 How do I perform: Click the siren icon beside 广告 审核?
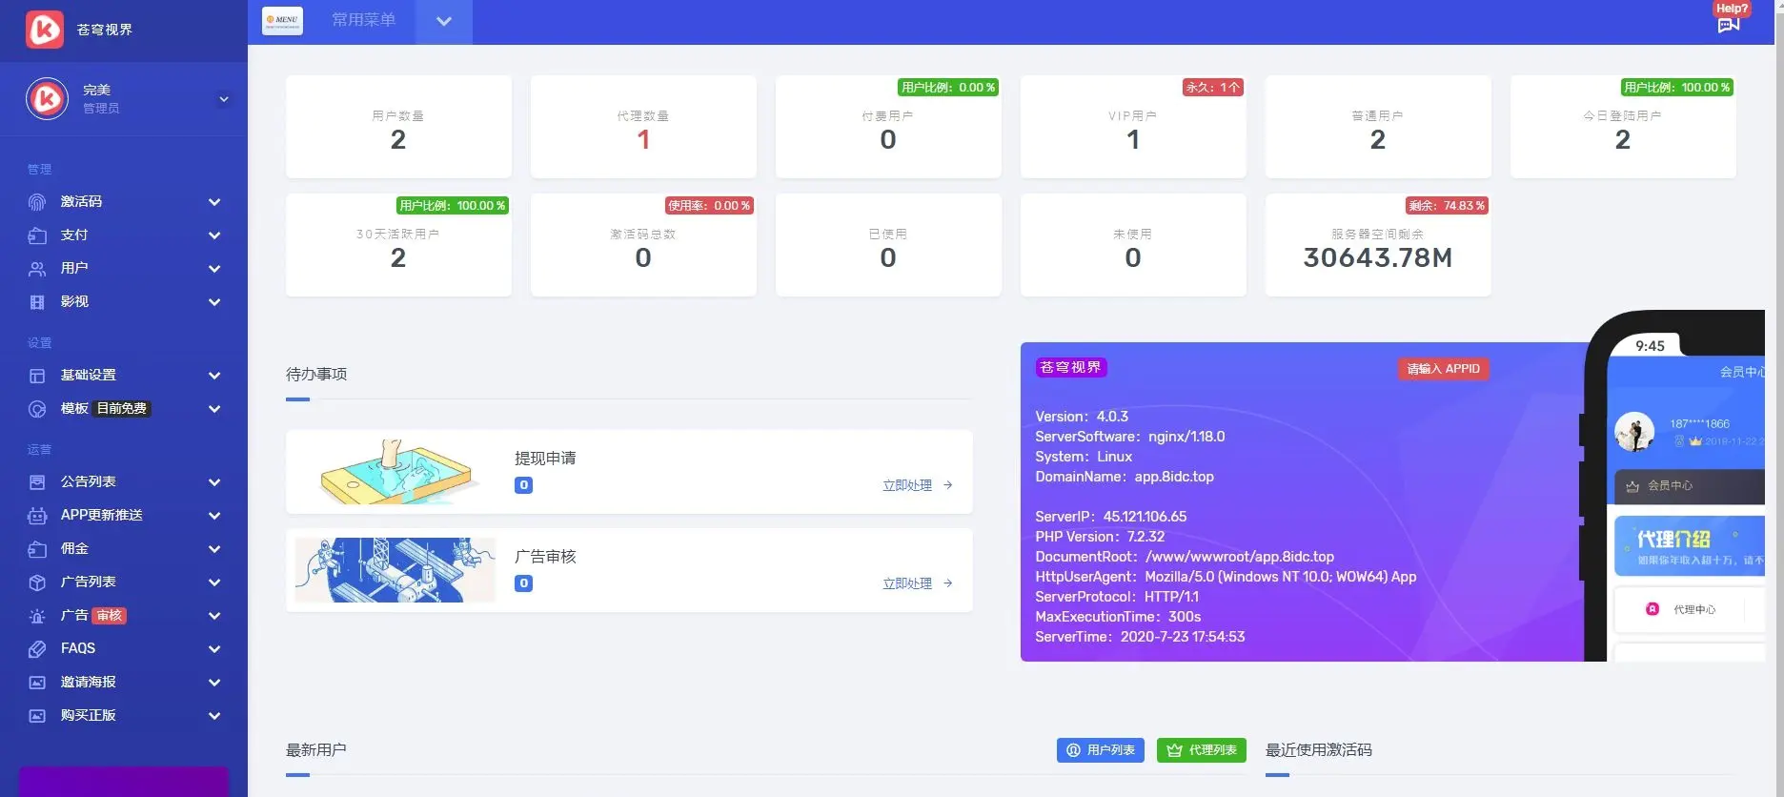tap(37, 616)
